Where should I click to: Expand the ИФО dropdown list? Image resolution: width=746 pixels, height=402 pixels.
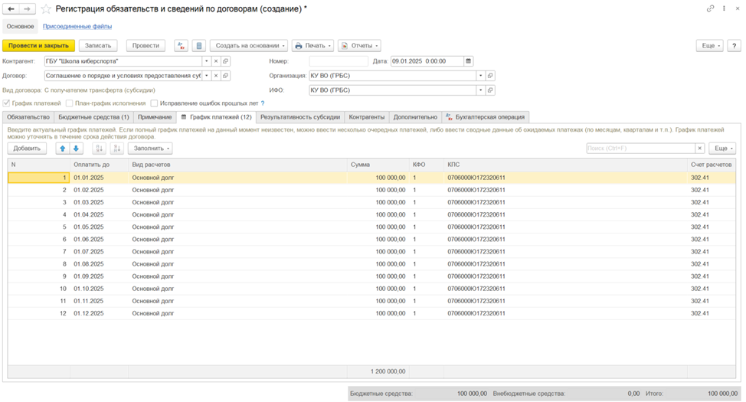(480, 90)
